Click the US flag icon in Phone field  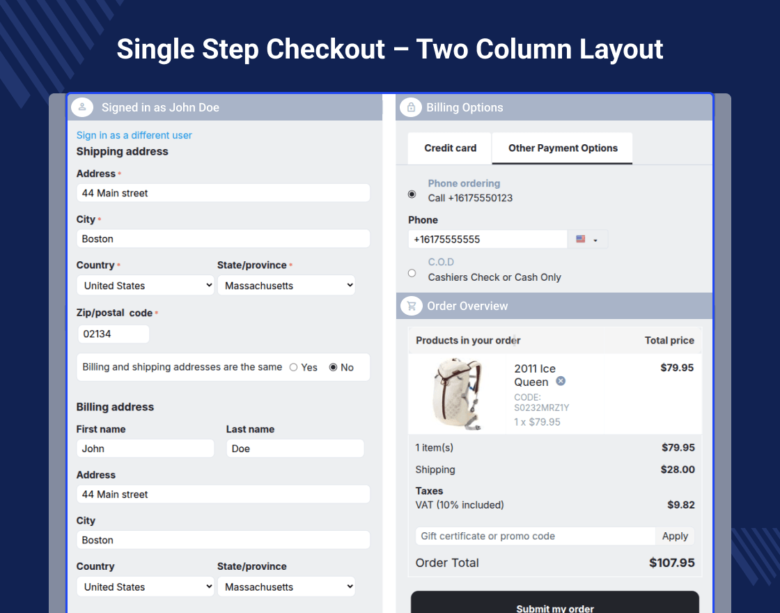tap(581, 240)
